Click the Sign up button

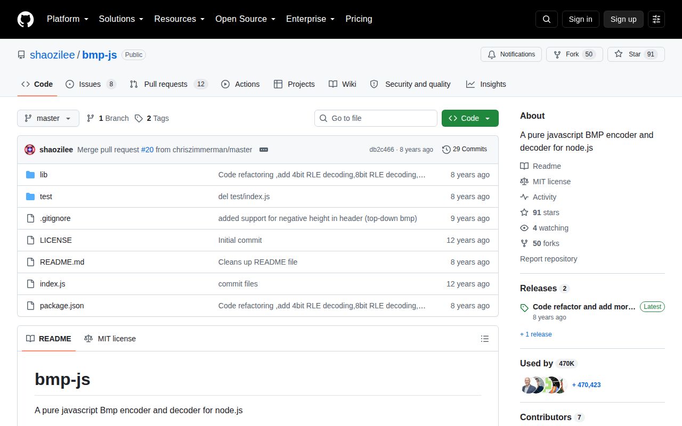(623, 19)
